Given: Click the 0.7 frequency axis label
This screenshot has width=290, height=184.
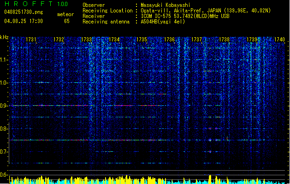Looking at the screenshot, I should click(x=4, y=152).
